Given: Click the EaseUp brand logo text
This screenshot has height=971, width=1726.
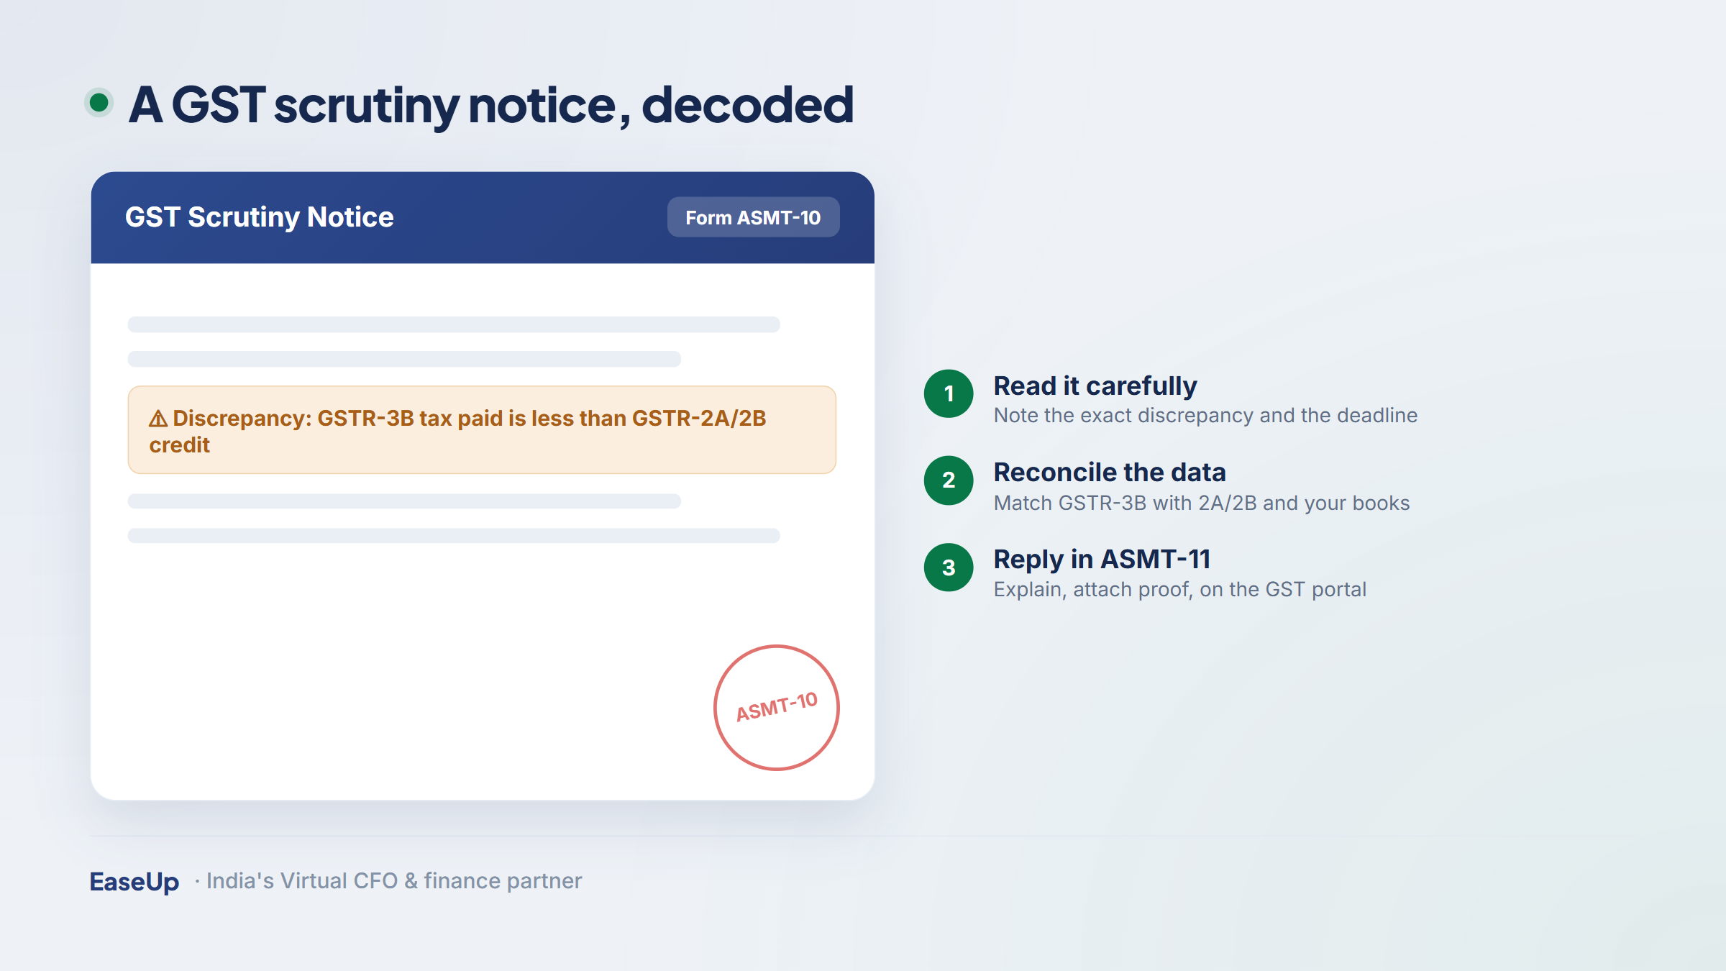Looking at the screenshot, I should (x=134, y=881).
